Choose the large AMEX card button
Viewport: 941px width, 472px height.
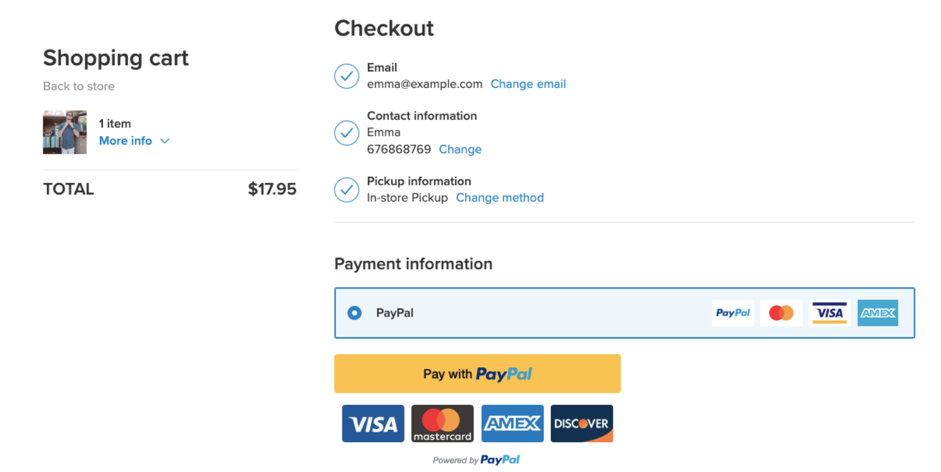pos(513,423)
